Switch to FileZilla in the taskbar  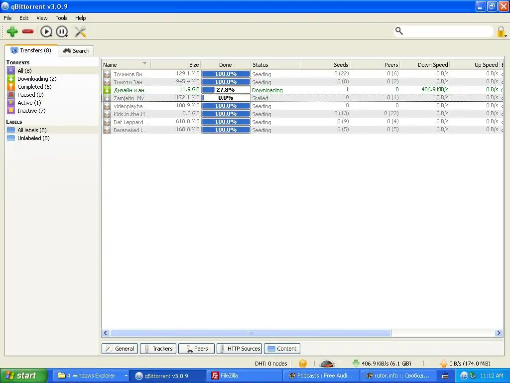244,376
